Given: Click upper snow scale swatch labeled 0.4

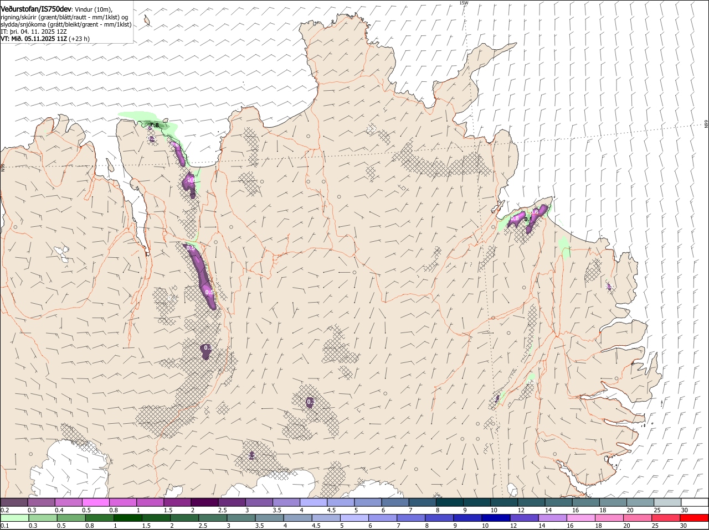Looking at the screenshot, I should coord(68,502).
